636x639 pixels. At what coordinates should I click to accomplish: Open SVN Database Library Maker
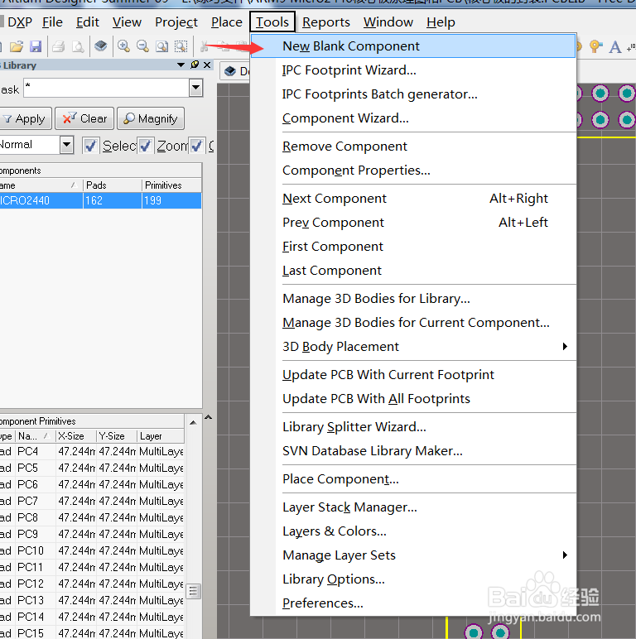click(413, 451)
